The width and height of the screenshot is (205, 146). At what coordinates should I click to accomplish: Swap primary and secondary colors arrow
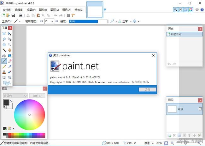pos(11,101)
